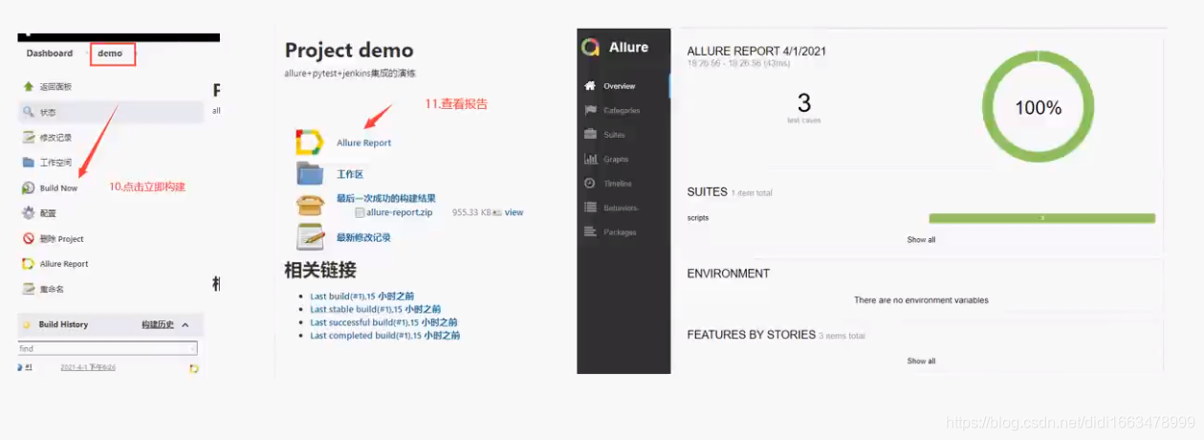The width and height of the screenshot is (1204, 440).
Task: Click the allure-report.zip artifact
Action: click(x=399, y=212)
